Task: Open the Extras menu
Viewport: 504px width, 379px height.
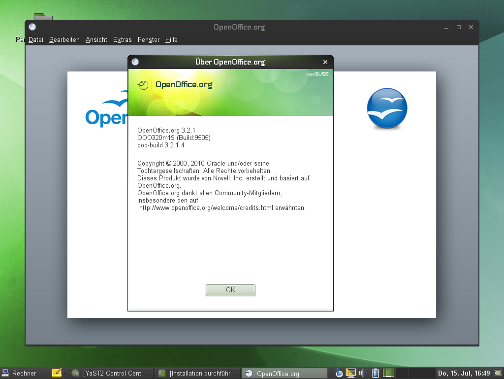Action: coord(122,40)
